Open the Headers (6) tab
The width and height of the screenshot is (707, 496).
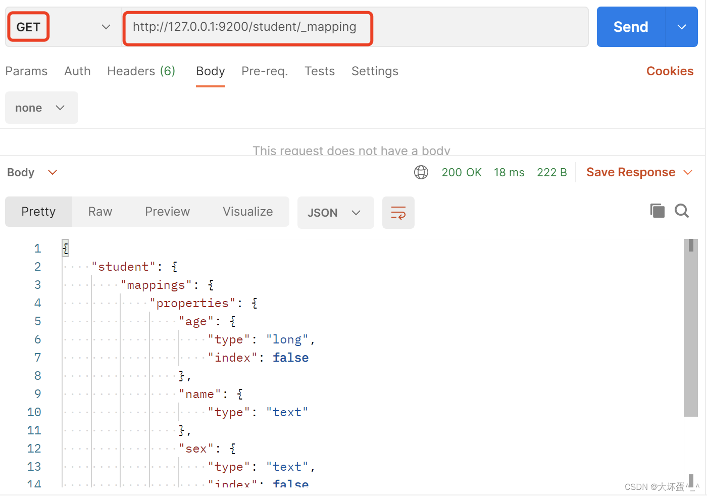(x=141, y=71)
